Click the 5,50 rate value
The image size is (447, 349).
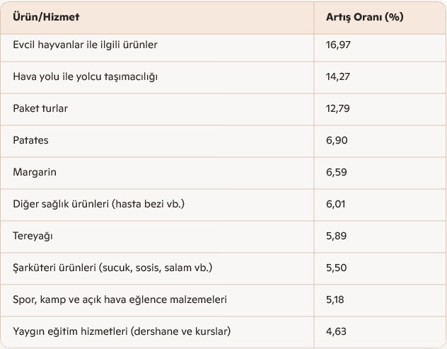tap(337, 268)
